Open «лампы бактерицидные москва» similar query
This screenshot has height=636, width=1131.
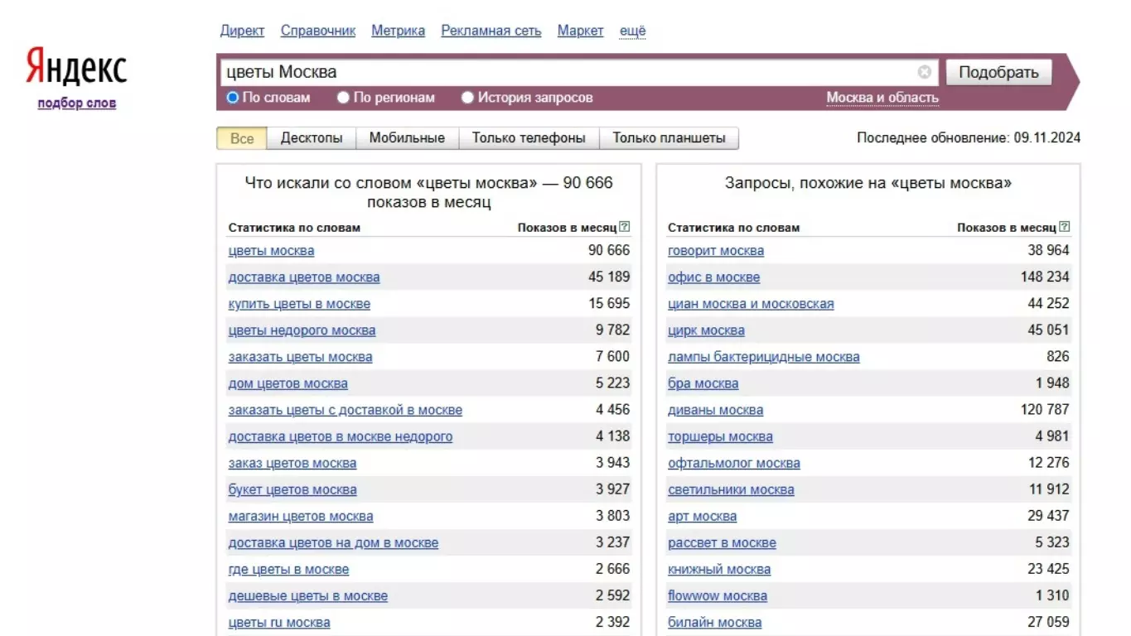[764, 357]
